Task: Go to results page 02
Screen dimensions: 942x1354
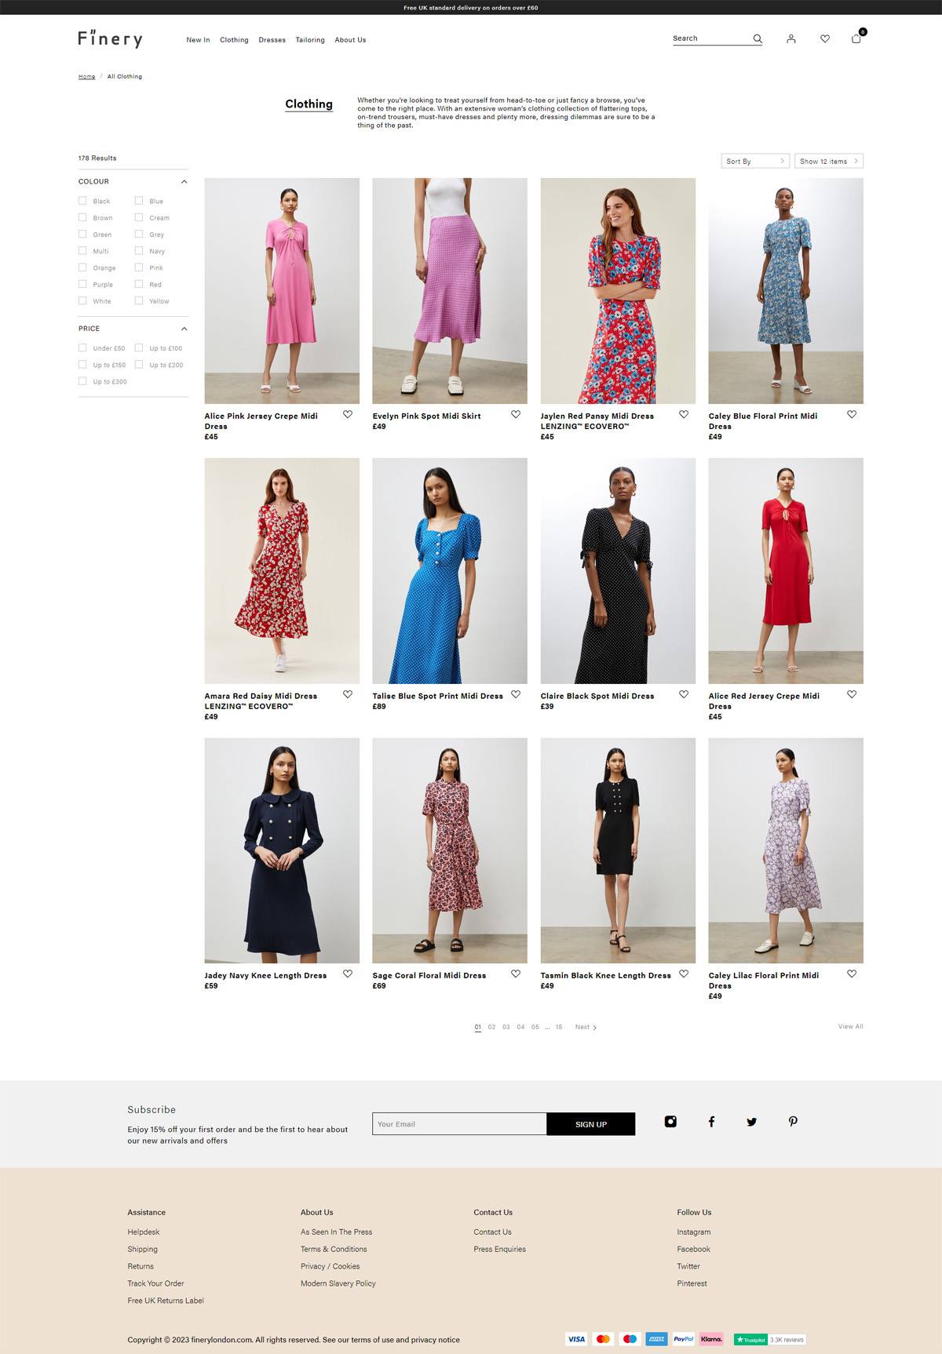Action: tap(492, 1027)
